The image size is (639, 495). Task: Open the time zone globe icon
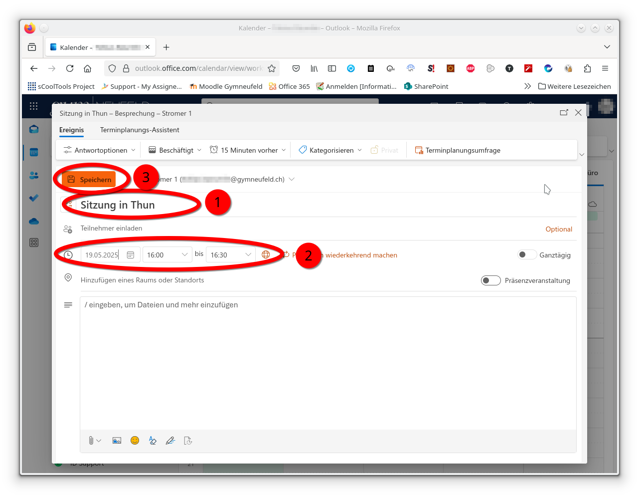tap(266, 254)
